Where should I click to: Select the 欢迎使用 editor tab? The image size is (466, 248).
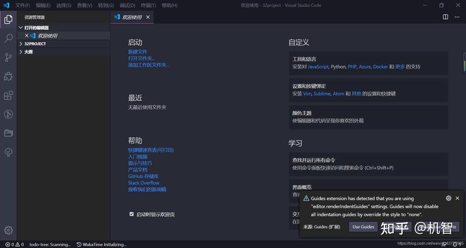(x=132, y=18)
